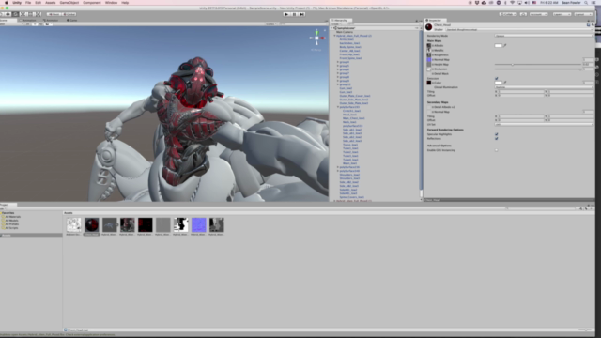The image size is (601, 338).
Task: Click the Albedo color swatch
Action: 499,46
